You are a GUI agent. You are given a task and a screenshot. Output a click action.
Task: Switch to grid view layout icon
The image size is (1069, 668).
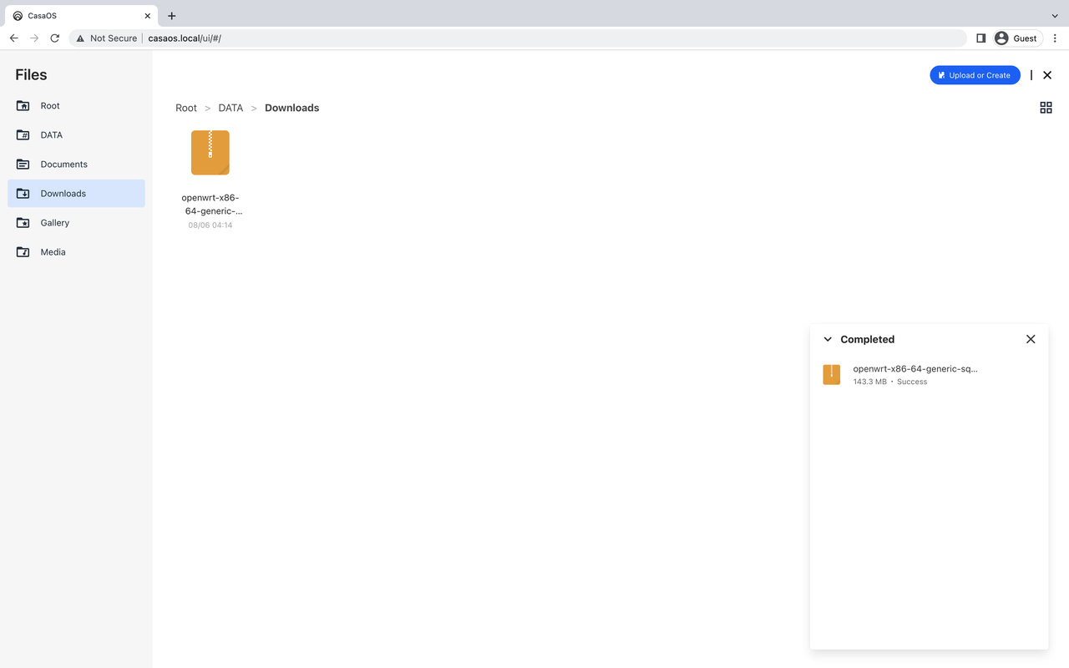[x=1046, y=108]
